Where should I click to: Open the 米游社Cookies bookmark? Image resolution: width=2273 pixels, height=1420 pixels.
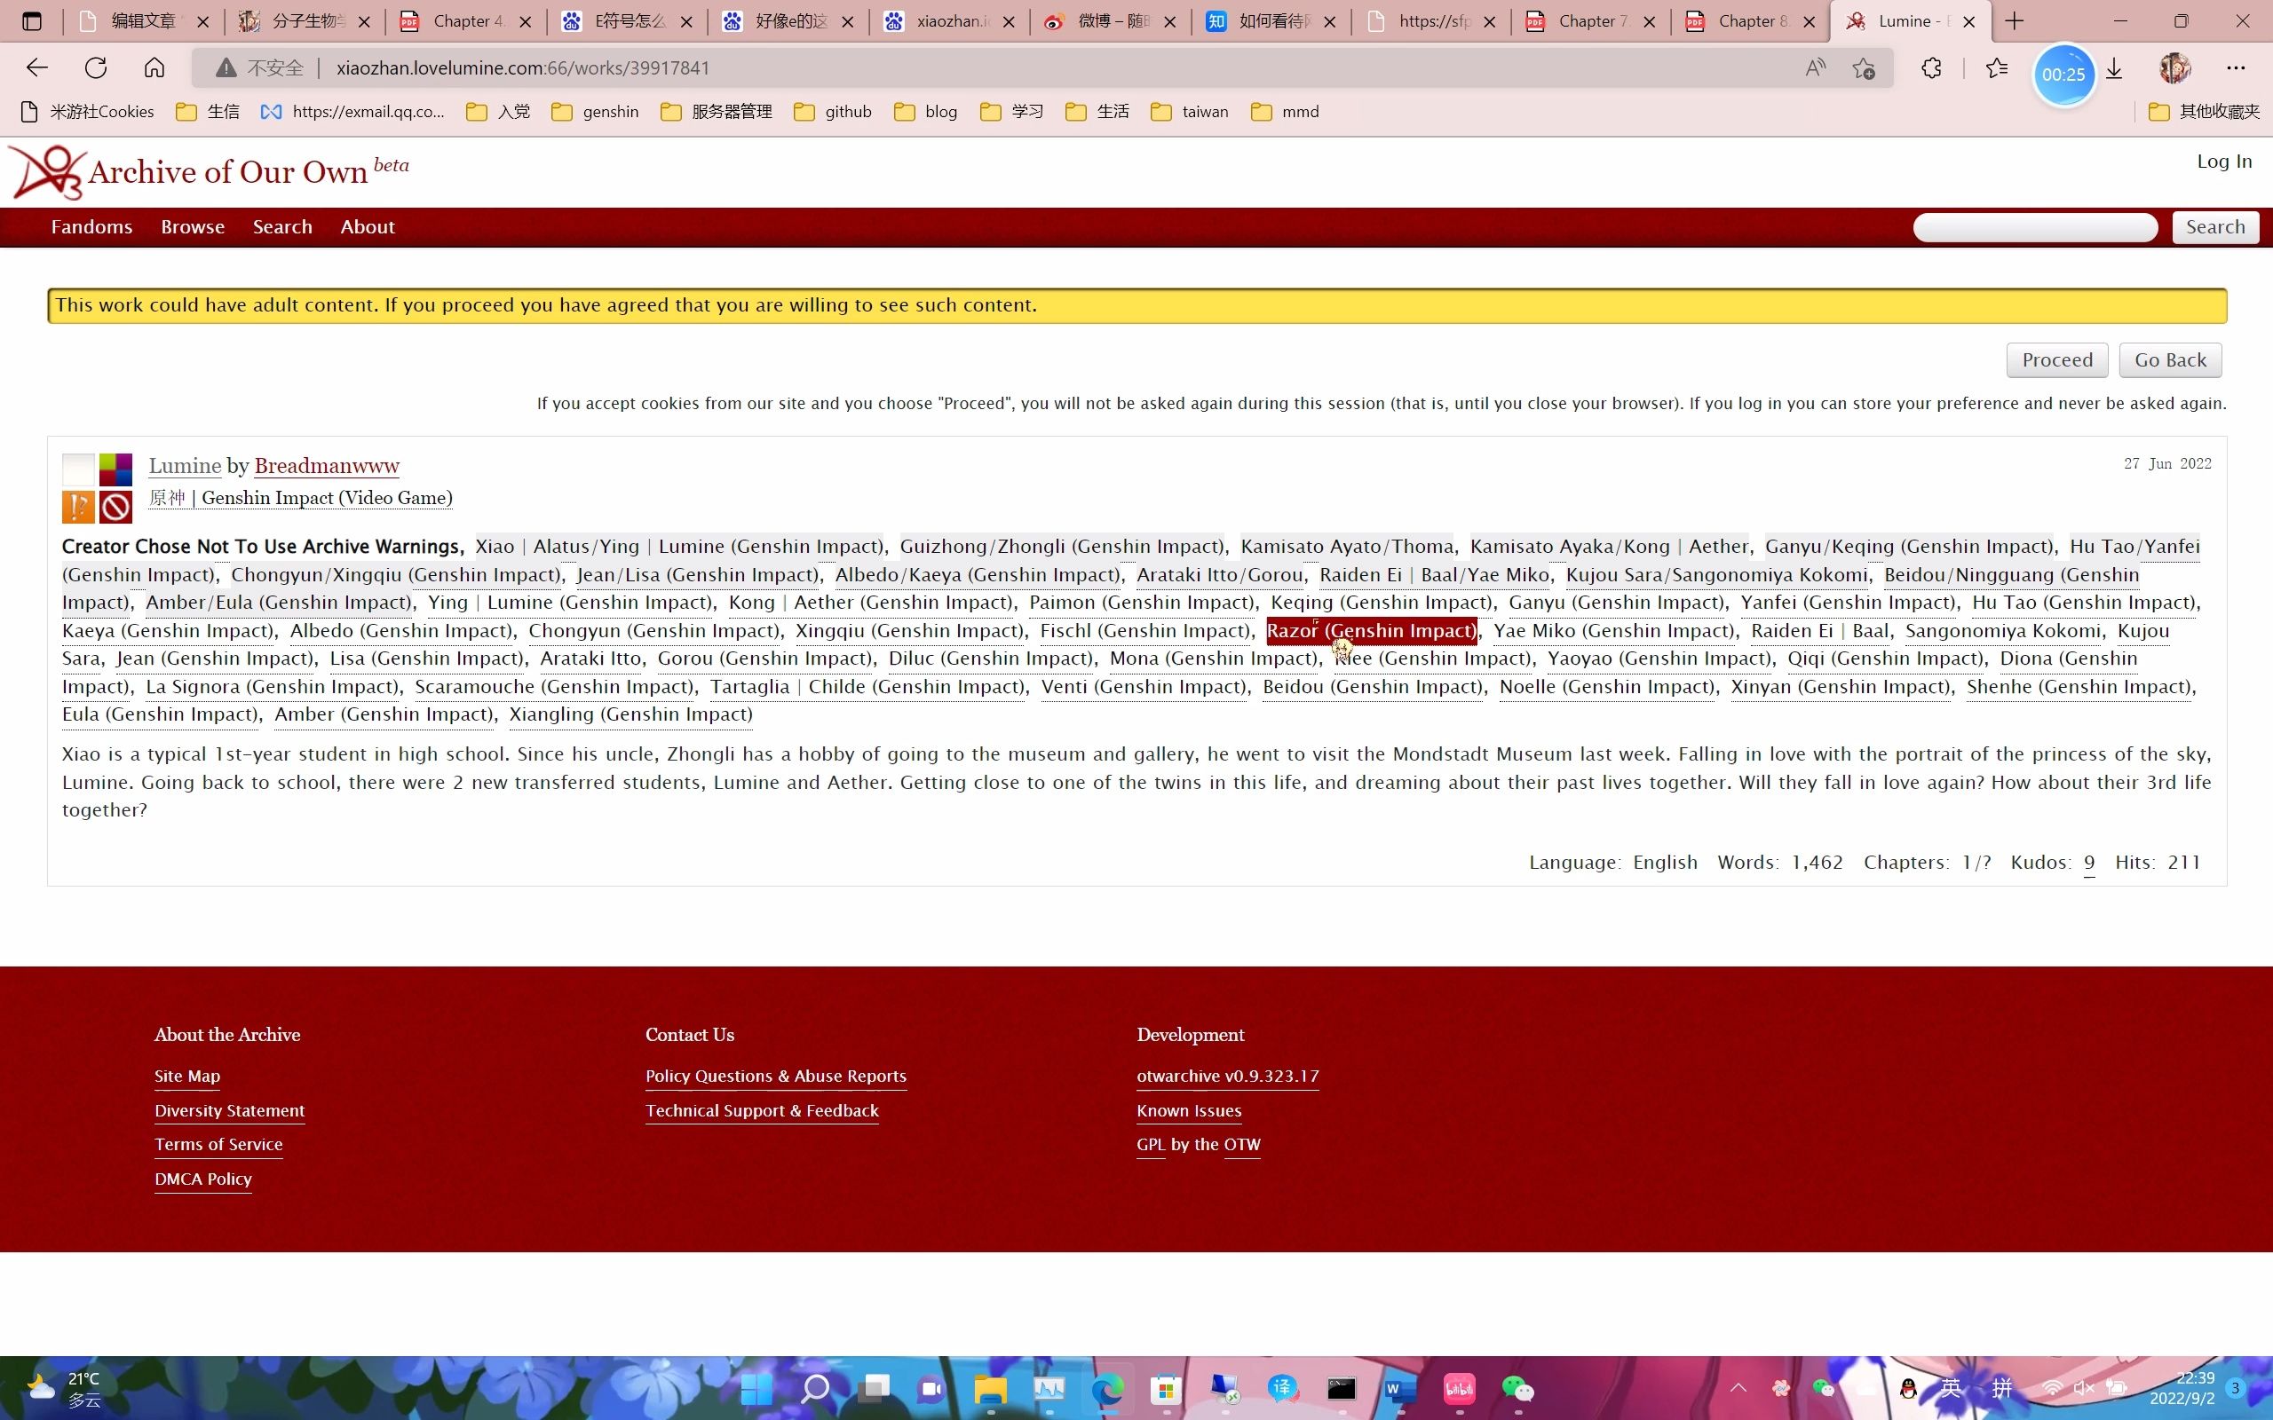pos(88,112)
